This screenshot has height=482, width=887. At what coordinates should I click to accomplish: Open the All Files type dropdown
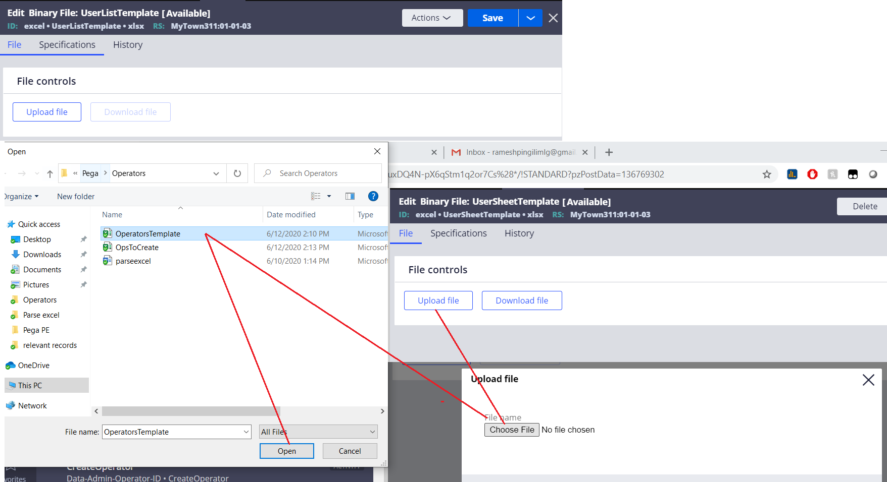coord(372,432)
